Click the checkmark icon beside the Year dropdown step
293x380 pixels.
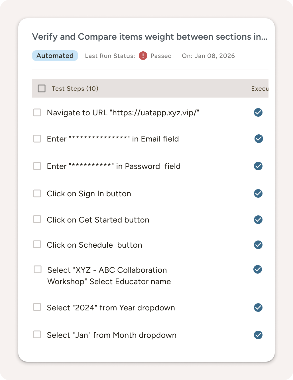coord(258,308)
